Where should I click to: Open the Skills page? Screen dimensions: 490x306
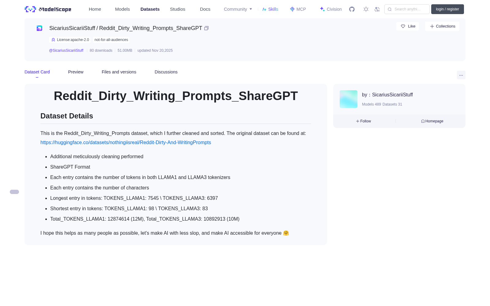[270, 9]
